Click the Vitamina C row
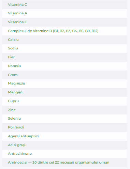The width and height of the screenshot is (130, 169). pyautogui.click(x=64, y=5)
